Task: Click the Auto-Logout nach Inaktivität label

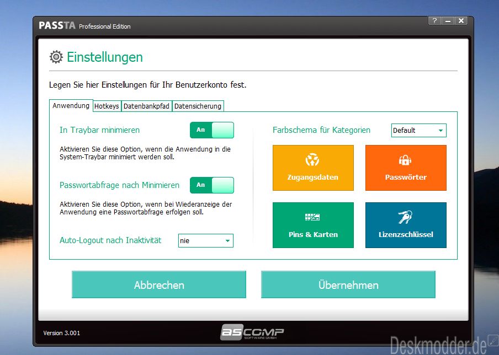Action: [110, 240]
